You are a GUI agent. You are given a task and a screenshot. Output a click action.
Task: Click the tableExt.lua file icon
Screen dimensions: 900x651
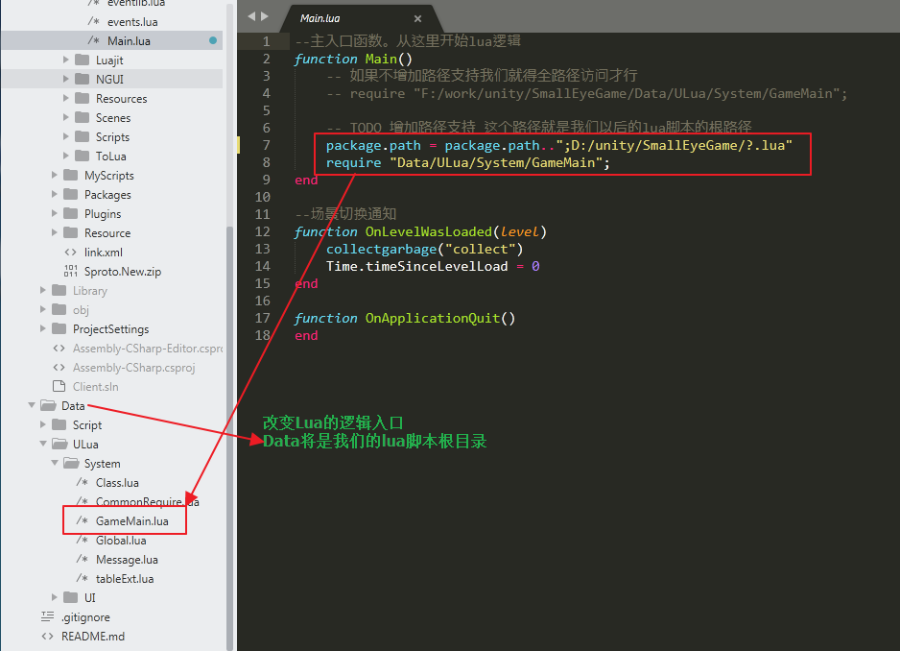coord(83,578)
